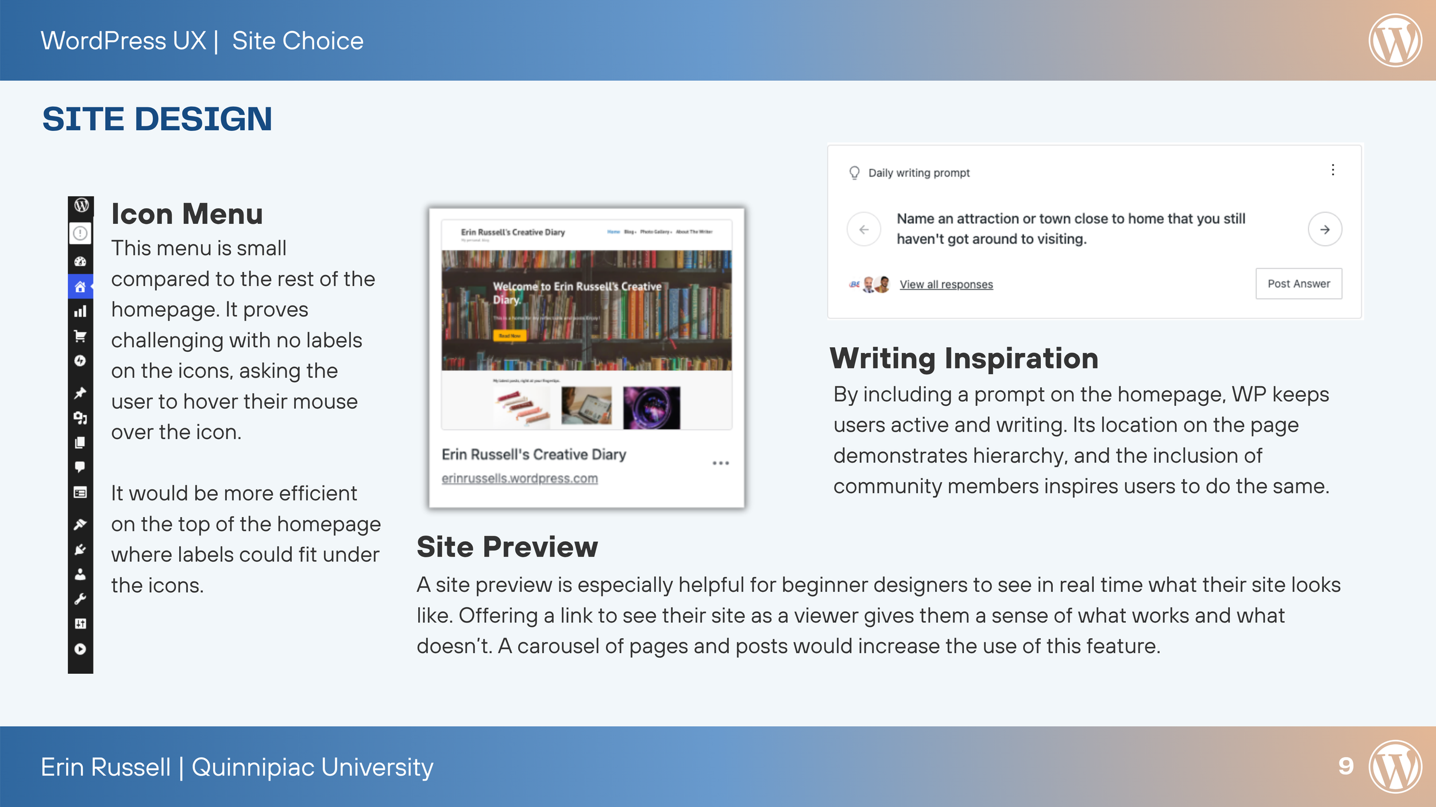Click the page number 9 in footer
The image size is (1436, 807).
coord(1346,766)
